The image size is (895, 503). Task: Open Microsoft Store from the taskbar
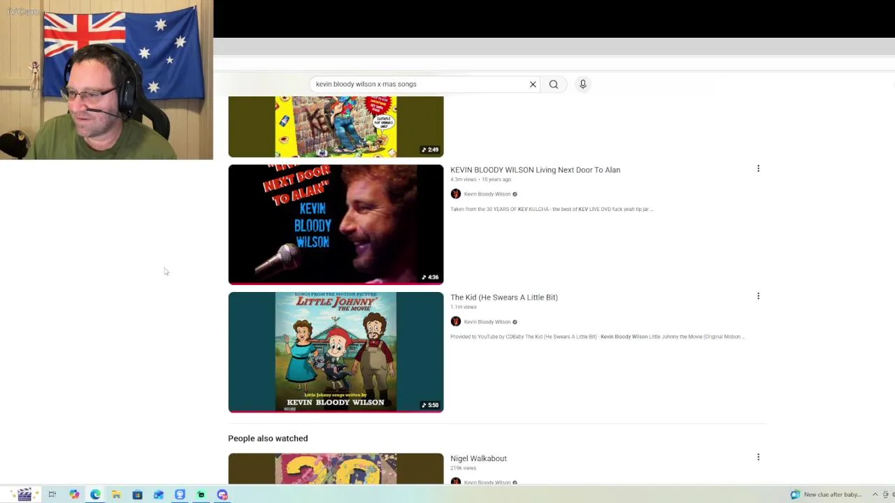[137, 495]
